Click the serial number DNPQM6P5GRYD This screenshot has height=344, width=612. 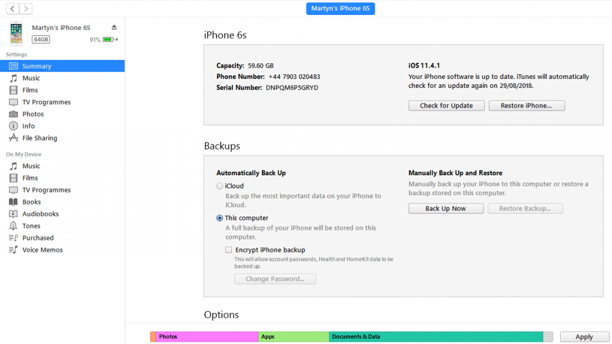click(x=292, y=88)
